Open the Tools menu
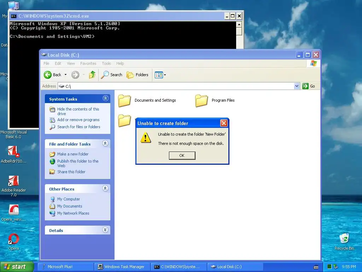This screenshot has width=362, height=272. 106,63
